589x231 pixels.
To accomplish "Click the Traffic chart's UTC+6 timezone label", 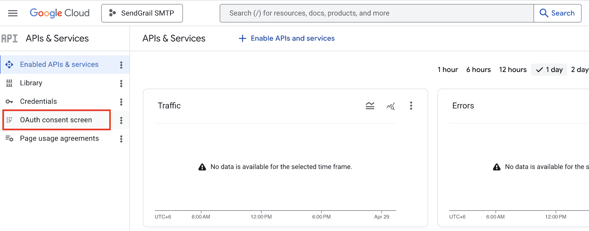I will [163, 217].
